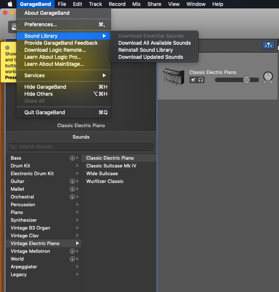Image resolution: width=279 pixels, height=292 pixels.
Task: Expand the Vintage Clav category arrow
Action: (78, 235)
